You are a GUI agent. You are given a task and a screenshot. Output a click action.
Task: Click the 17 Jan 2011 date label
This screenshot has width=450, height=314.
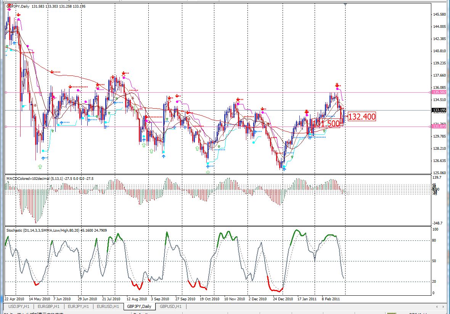[x=307, y=299]
